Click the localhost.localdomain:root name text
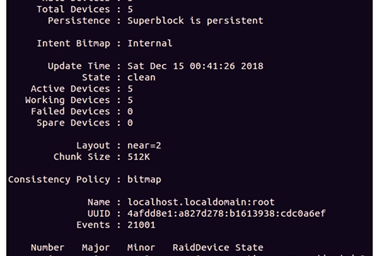Image resolution: width=379 pixels, height=256 pixels. 201,202
